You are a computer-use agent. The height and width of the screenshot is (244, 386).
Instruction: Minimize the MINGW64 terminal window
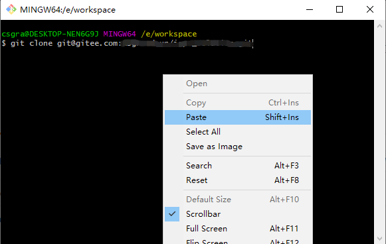click(x=310, y=9)
